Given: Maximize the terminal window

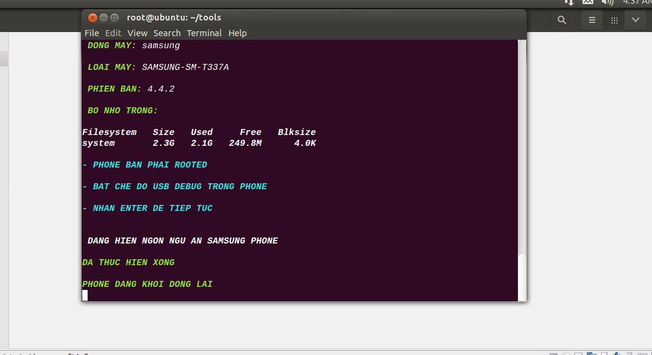Looking at the screenshot, I should tap(114, 18).
